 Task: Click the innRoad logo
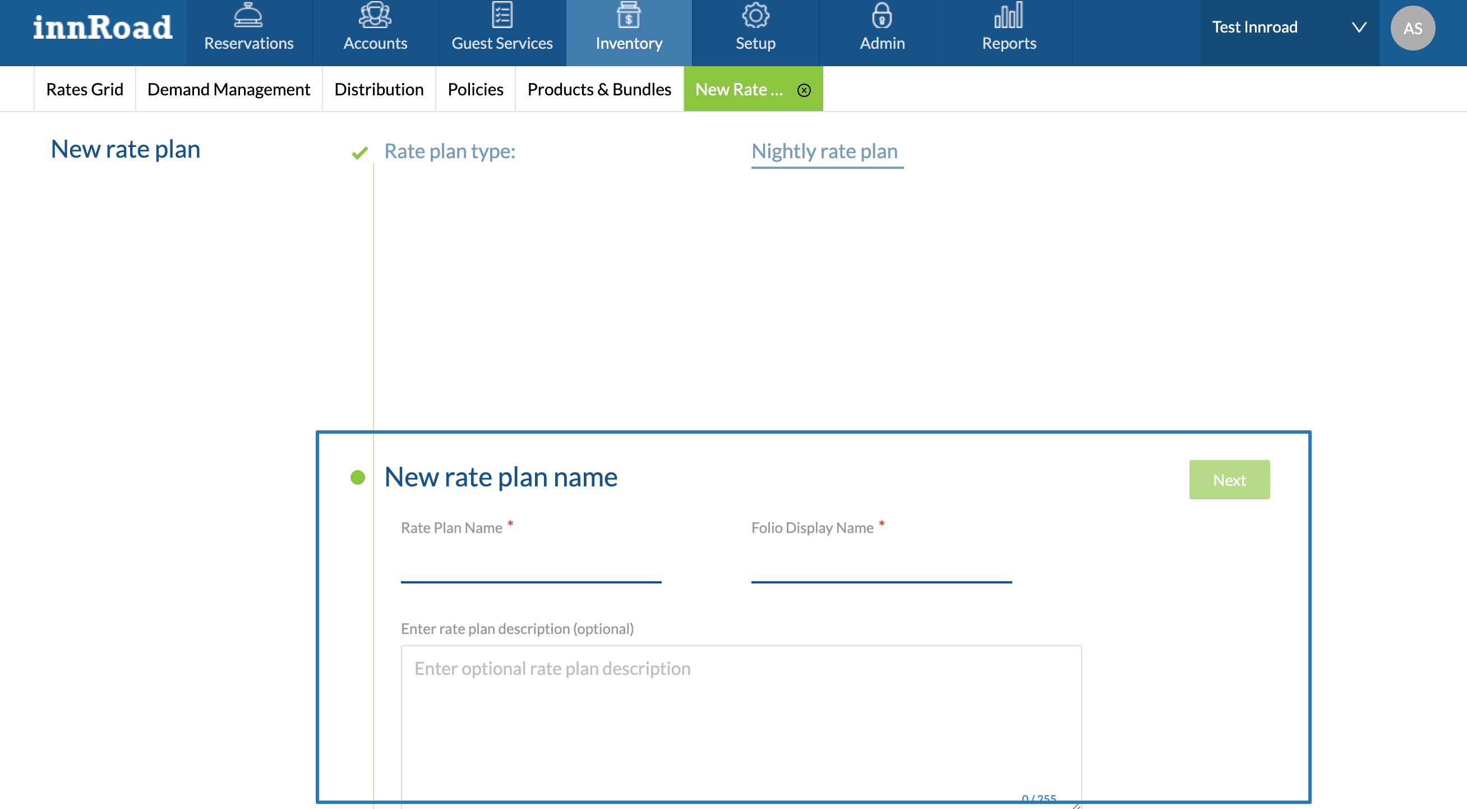pyautogui.click(x=103, y=27)
